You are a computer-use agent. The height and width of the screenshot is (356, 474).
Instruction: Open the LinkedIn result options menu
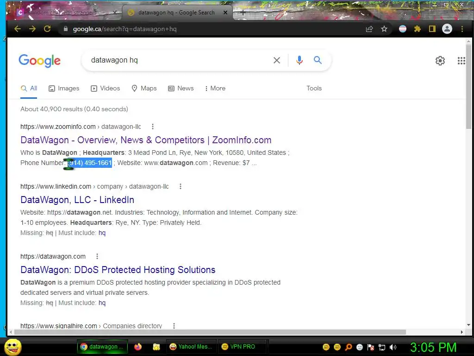[181, 186]
